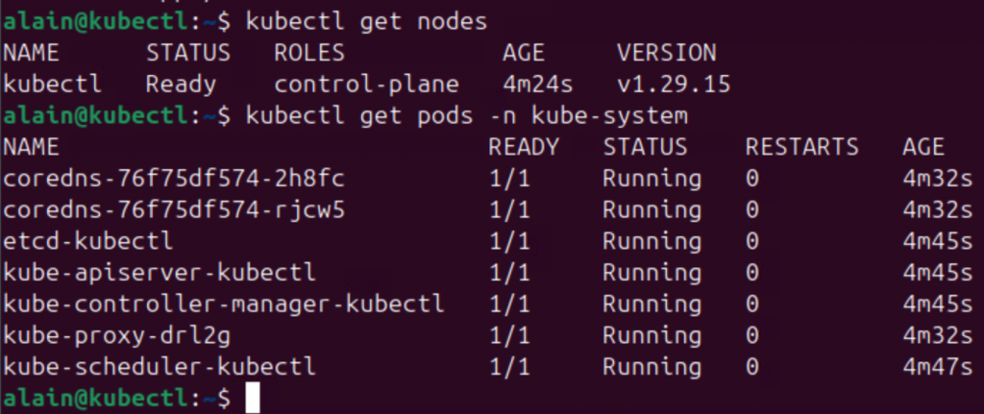Click the "kubectl get nodes" command text
This screenshot has width=984, height=414.
pos(367,20)
